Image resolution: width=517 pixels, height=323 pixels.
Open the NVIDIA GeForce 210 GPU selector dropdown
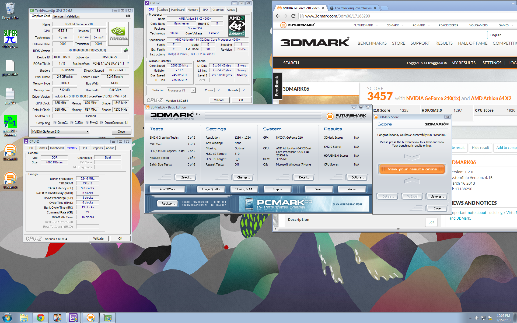coord(61,132)
